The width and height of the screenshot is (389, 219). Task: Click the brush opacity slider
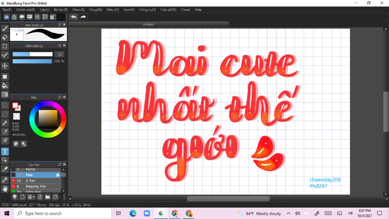tap(32, 61)
